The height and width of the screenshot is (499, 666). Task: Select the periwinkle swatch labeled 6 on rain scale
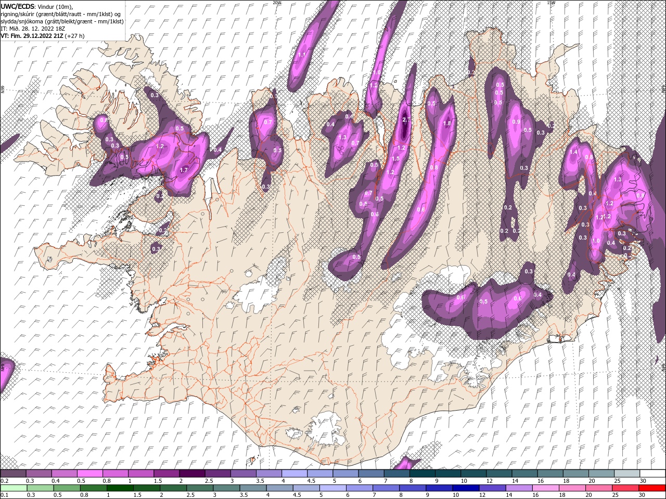pyautogui.click(x=360, y=488)
